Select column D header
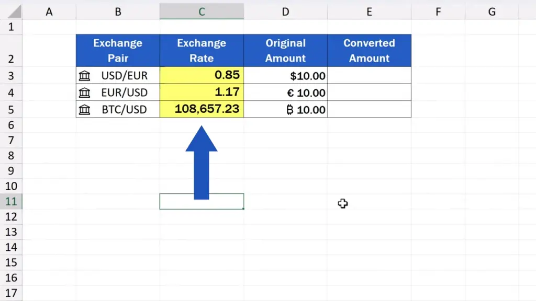The image size is (536, 301). coord(285,11)
